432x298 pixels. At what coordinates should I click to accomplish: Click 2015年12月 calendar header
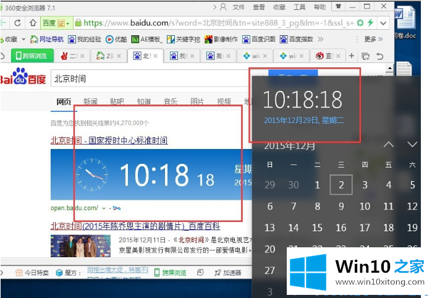point(290,145)
